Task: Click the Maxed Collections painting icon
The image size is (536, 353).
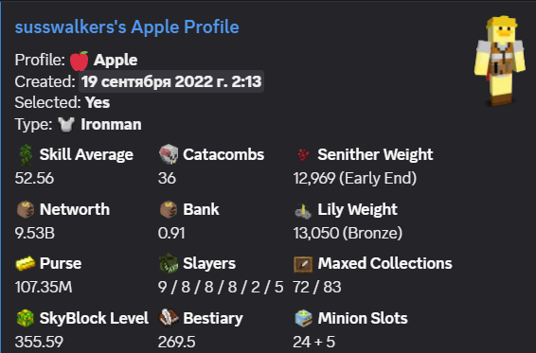Action: [303, 264]
